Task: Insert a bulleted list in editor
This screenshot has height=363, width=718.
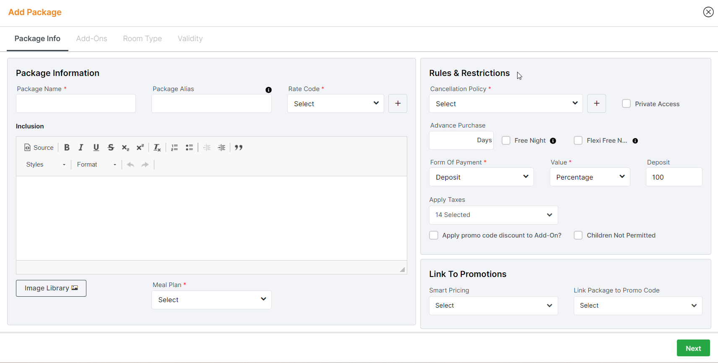Action: tap(190, 147)
